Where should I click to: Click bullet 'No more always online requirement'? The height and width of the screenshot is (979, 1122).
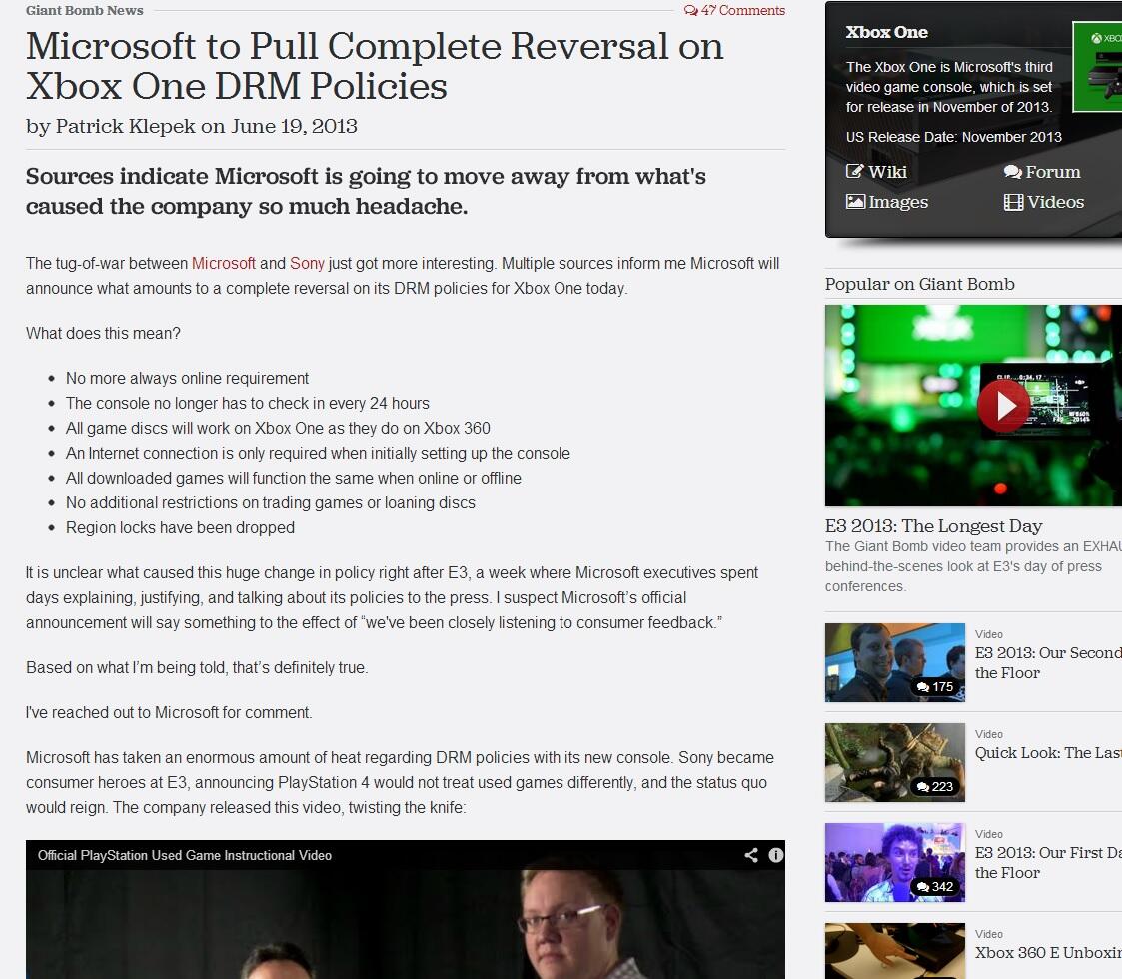[x=188, y=378]
